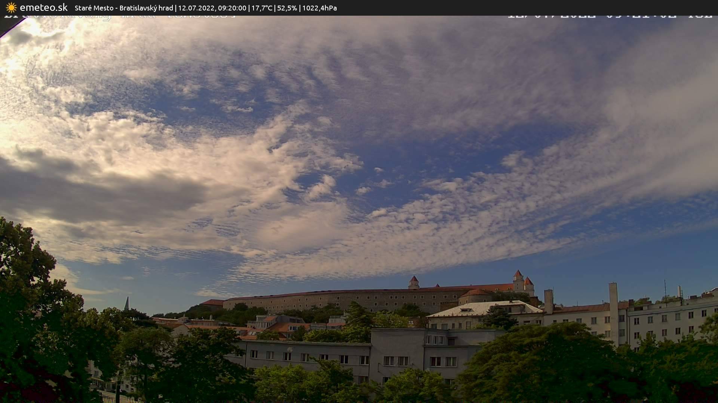Click the grey building in the foreground
The height and width of the screenshot is (403, 718).
pyautogui.click(x=396, y=349)
